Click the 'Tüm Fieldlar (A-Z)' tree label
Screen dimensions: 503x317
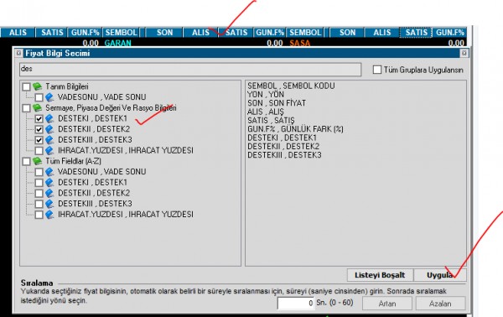[73, 161]
